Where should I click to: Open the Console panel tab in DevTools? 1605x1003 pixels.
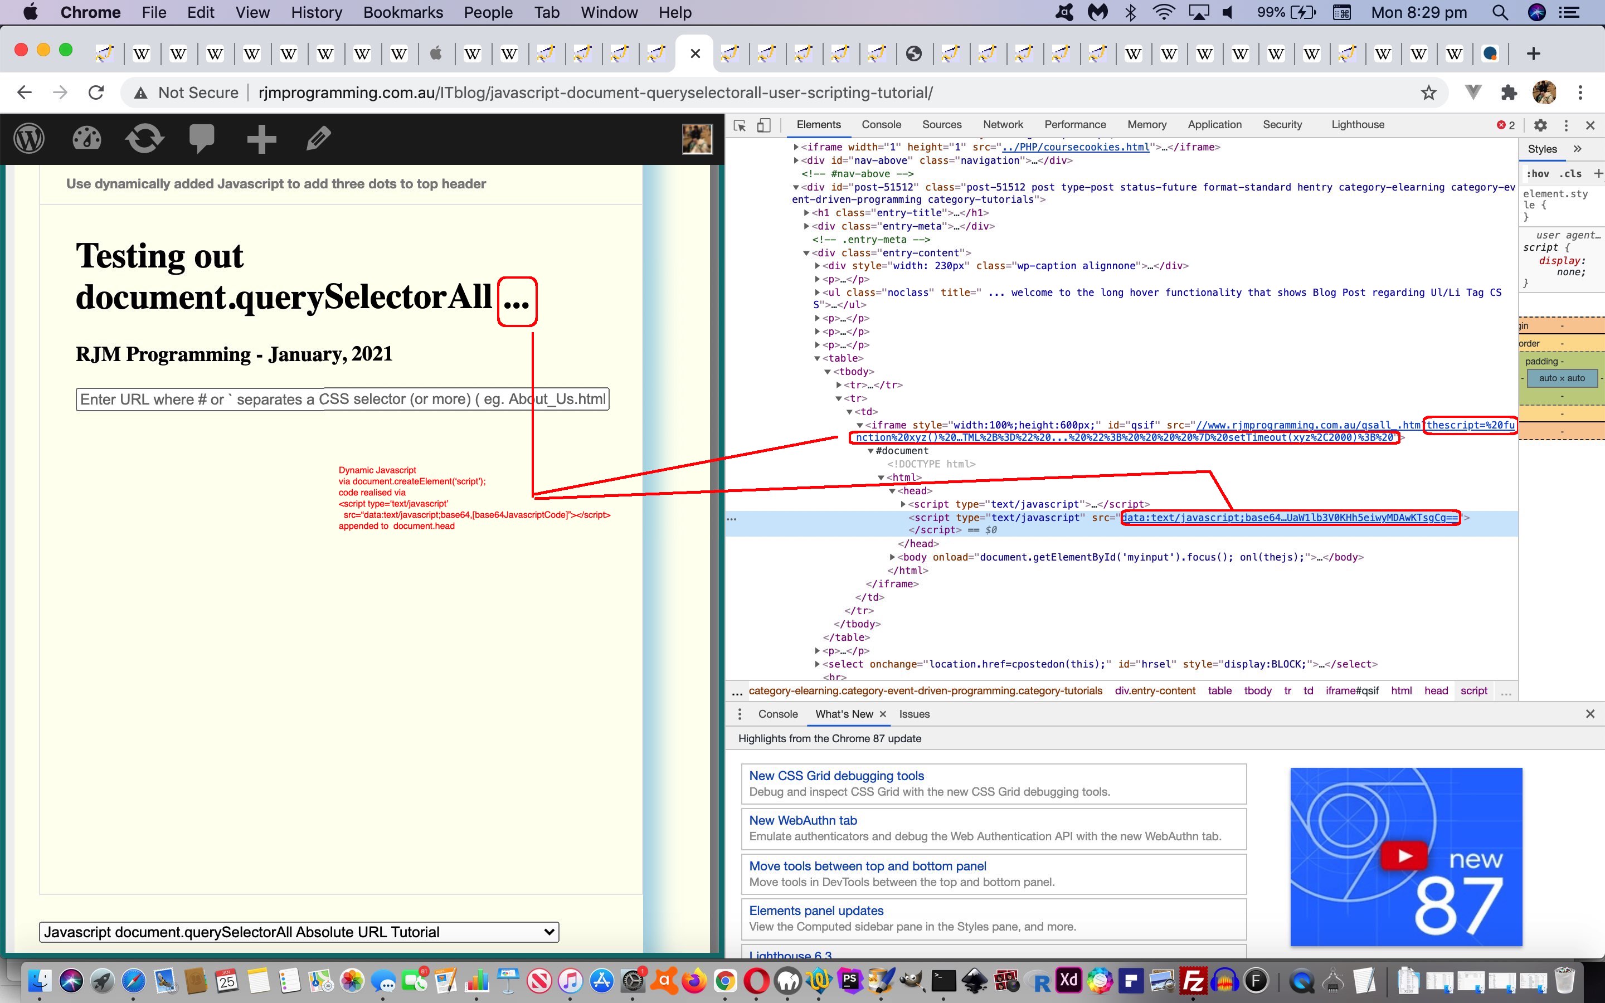(882, 125)
